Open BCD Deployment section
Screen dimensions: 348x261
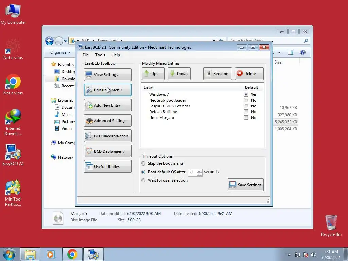point(108,151)
